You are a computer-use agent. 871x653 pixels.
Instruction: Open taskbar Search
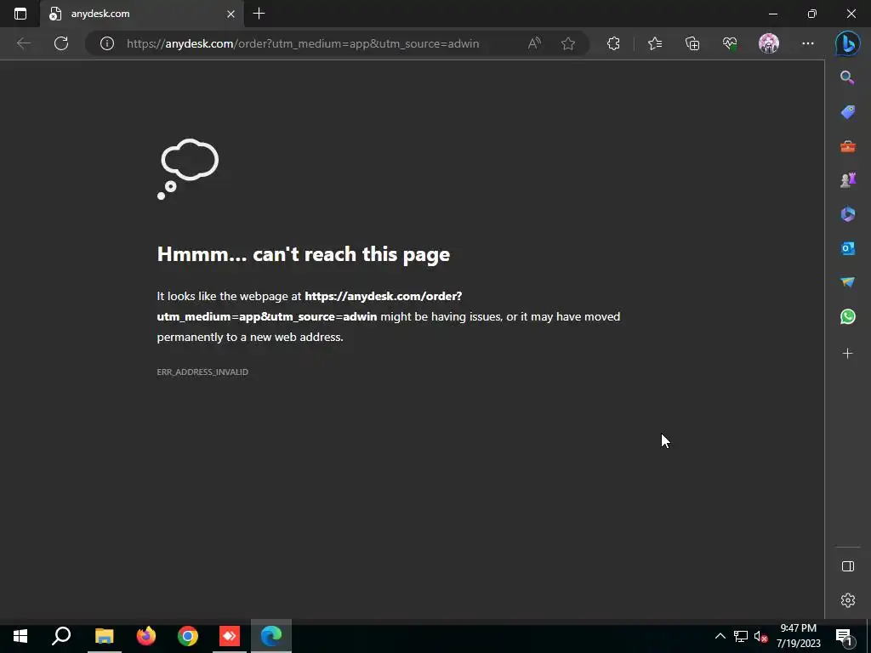click(61, 636)
